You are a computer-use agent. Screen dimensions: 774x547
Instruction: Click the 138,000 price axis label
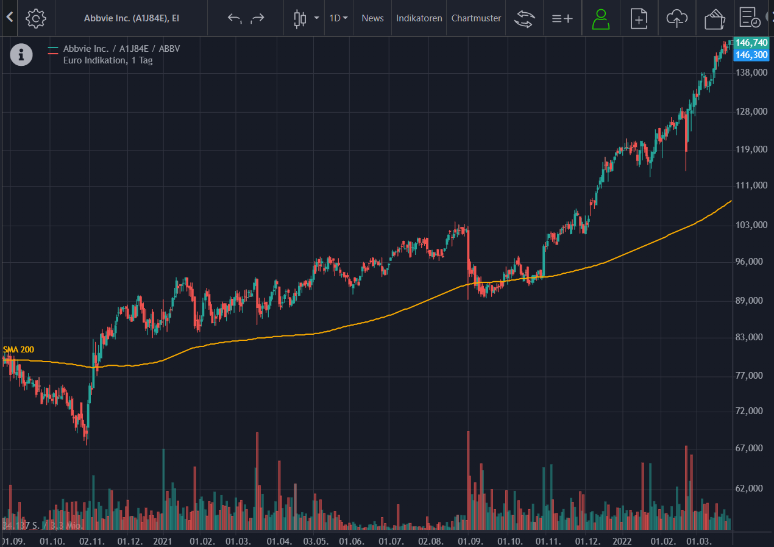click(751, 73)
